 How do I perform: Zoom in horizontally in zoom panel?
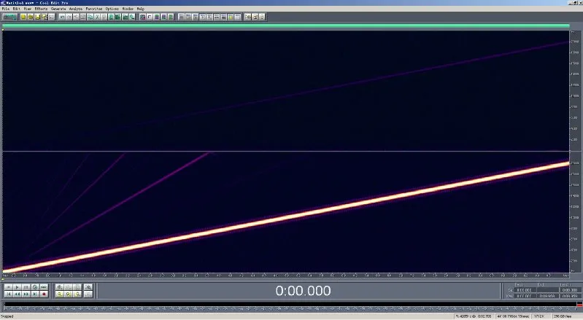point(60,287)
